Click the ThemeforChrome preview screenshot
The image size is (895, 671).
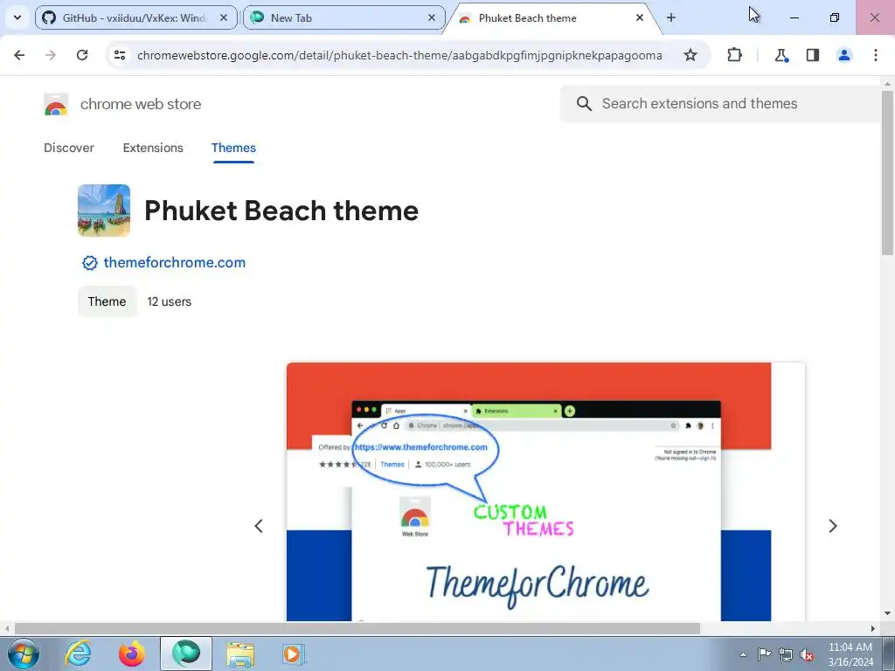[545, 492]
